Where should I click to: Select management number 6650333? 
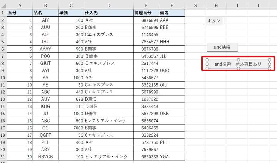146,157
